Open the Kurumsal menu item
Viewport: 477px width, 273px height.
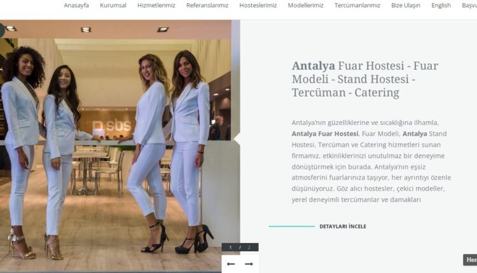(113, 6)
